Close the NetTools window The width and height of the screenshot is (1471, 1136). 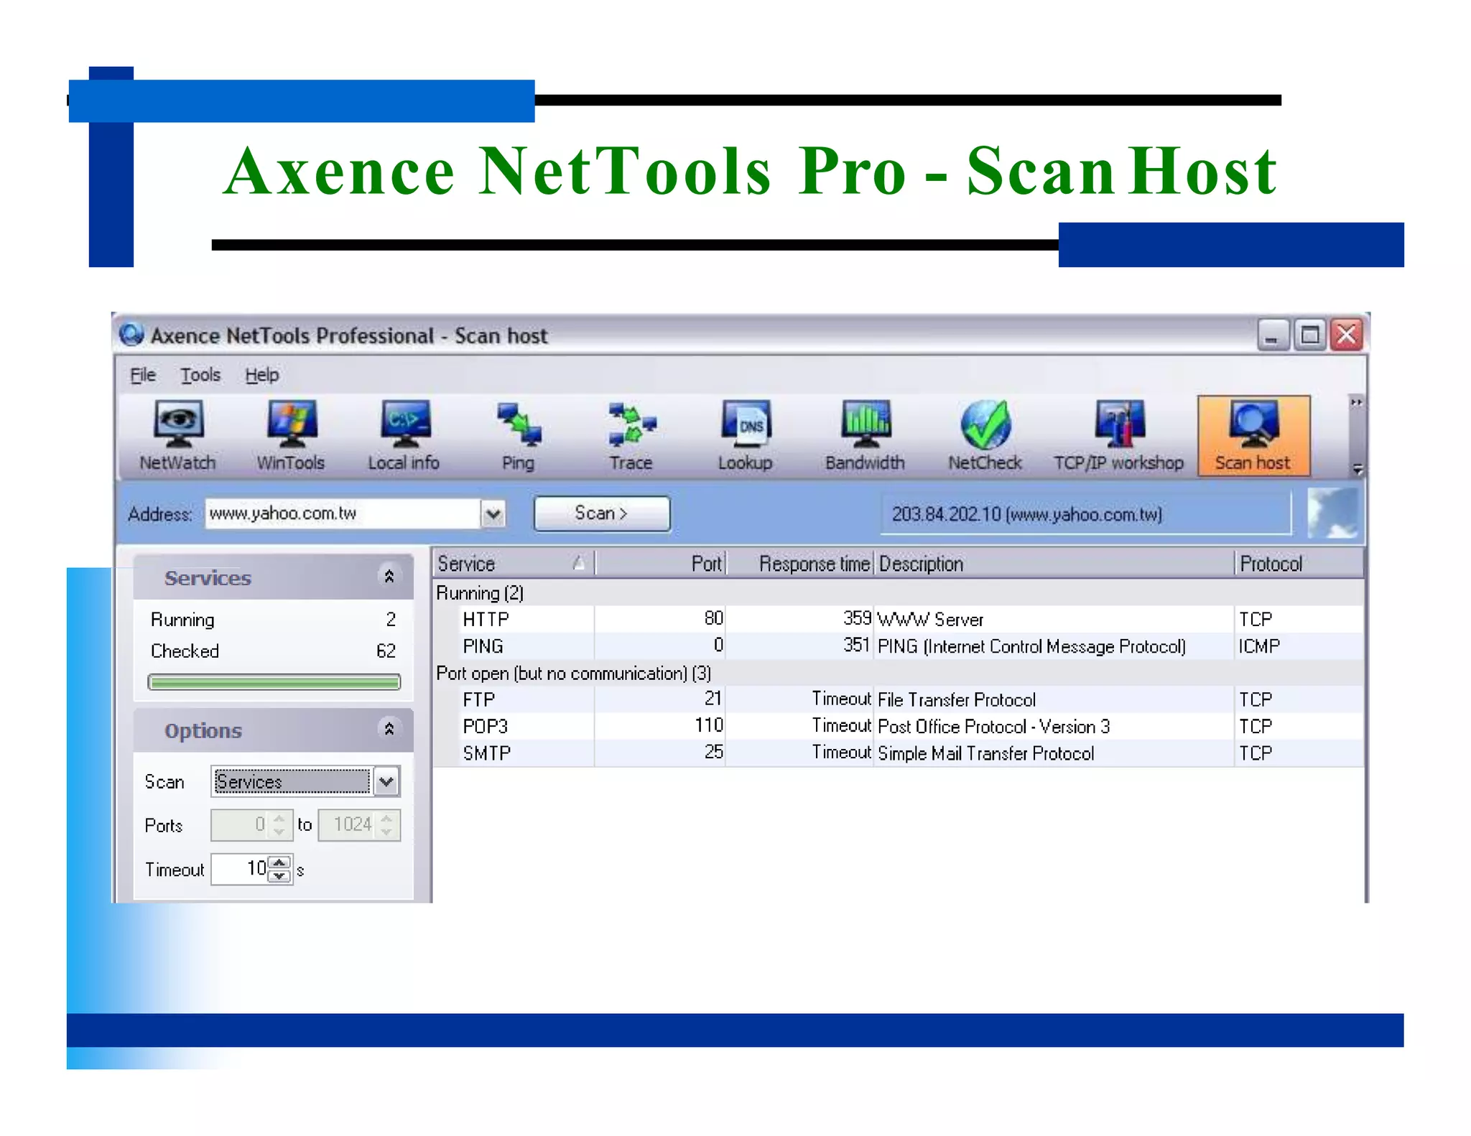[1347, 335]
